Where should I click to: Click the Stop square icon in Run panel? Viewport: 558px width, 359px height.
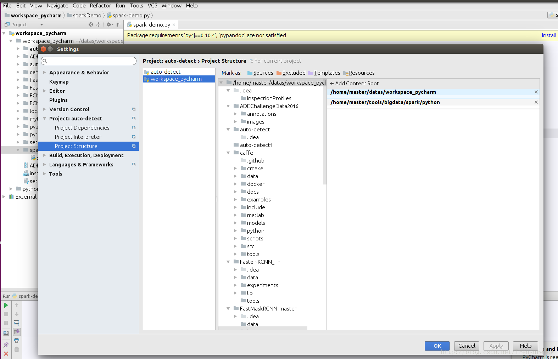coord(6,314)
